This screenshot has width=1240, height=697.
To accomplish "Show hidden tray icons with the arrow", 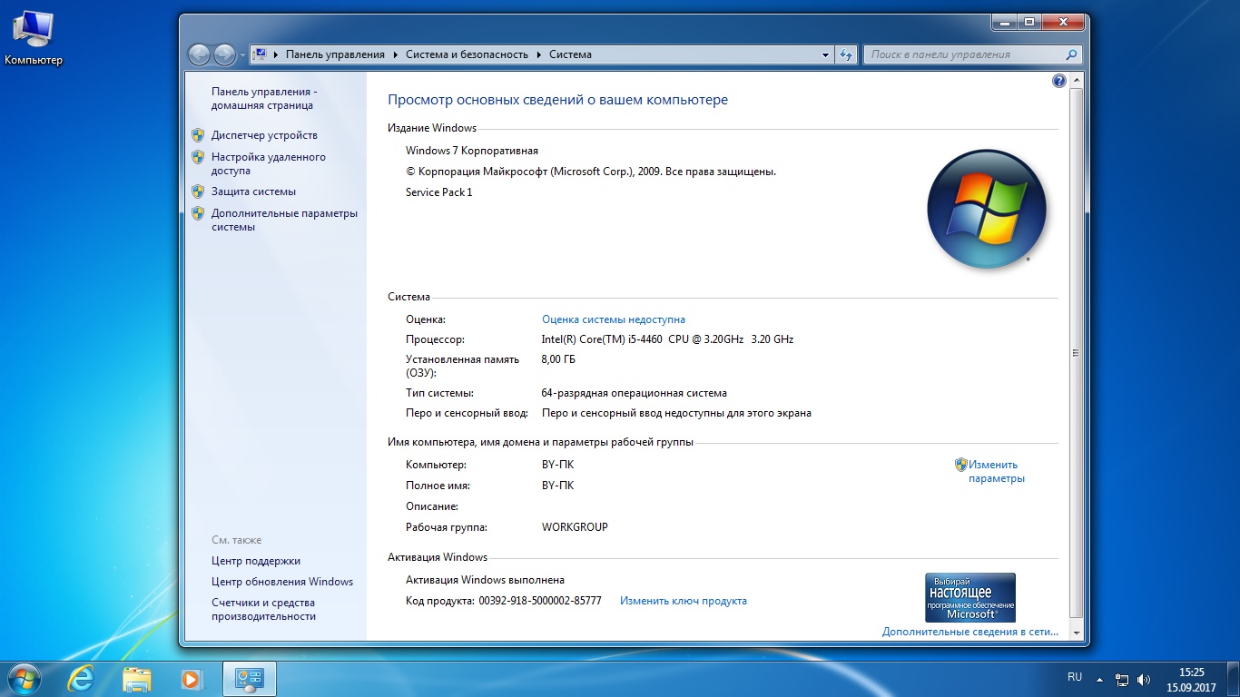I will coord(1099,679).
